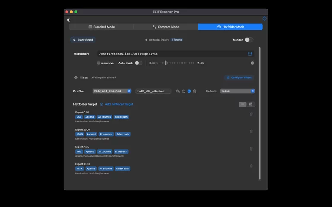Click the profile name text field
The height and width of the screenshot is (207, 332).
pos(153,91)
